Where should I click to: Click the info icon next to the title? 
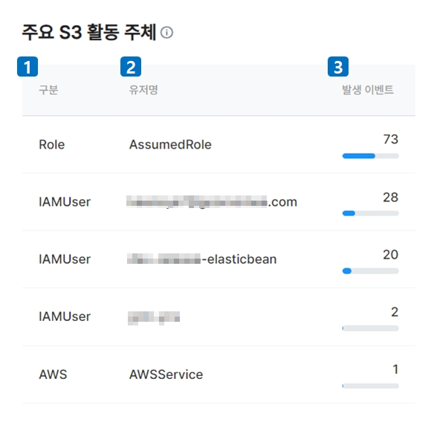[166, 33]
